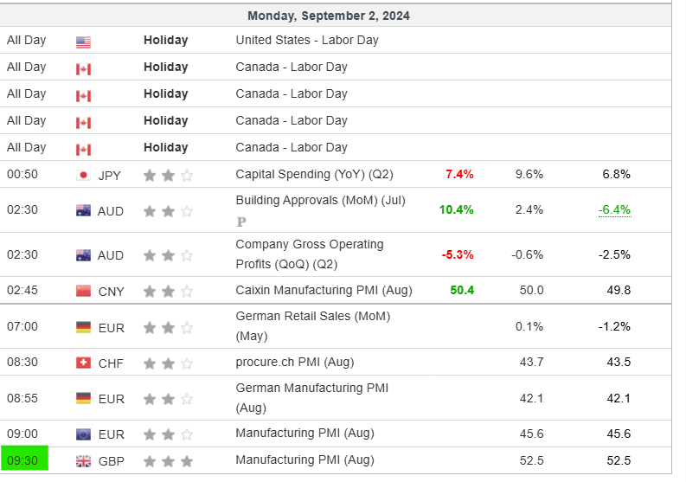686x482 pixels.
Task: Click the EU flag in the 09:00 row
Action: tap(83, 434)
